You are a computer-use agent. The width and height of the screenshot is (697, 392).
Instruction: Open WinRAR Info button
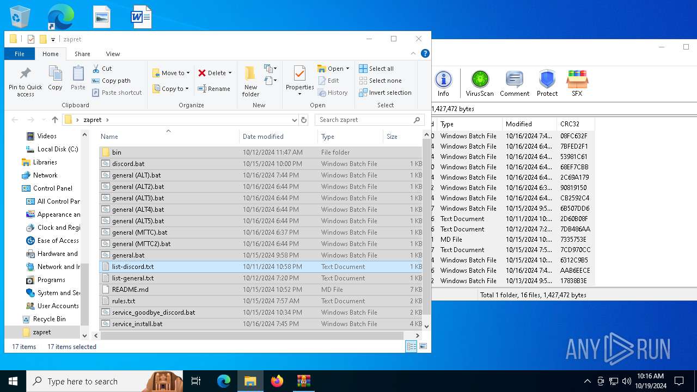coord(443,84)
